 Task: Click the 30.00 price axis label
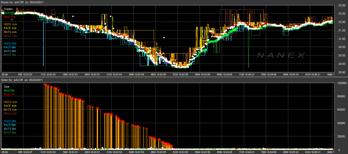[342, 55]
